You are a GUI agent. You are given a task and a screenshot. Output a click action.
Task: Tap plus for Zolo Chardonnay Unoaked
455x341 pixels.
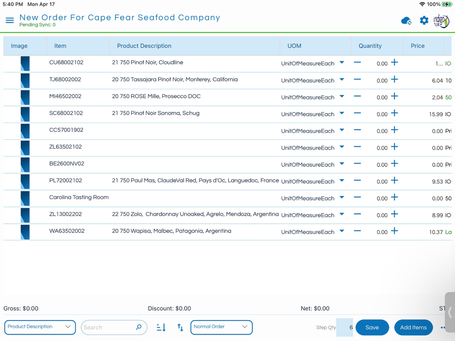point(394,214)
